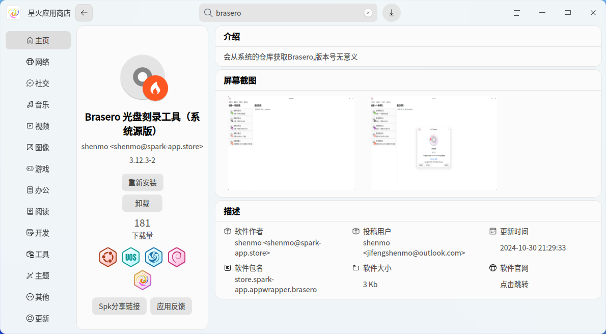Image resolution: width=606 pixels, height=334 pixels.
Task: Open the 音乐 category
Action: [x=38, y=104]
